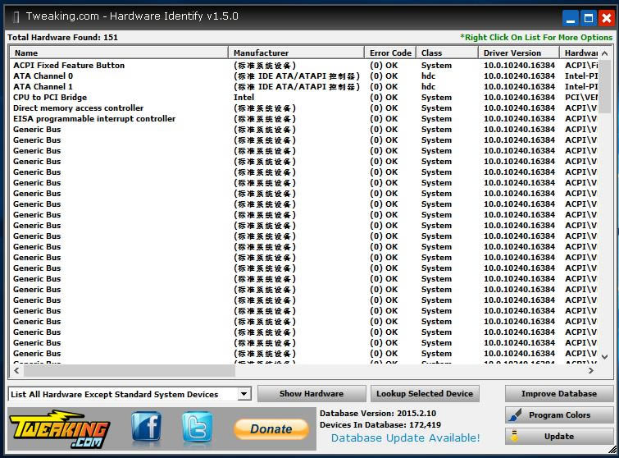Click the Database Version: 2015.2.10 text
The image size is (619, 458).
point(378,414)
